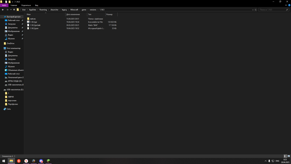Select the 1.16.5.jar file
The height and width of the screenshot is (164, 291).
(33, 22)
